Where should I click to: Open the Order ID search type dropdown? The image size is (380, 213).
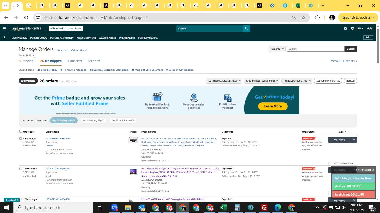point(277,49)
